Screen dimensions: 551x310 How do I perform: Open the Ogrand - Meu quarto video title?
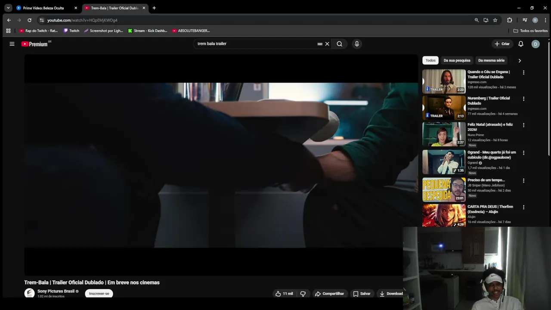(492, 155)
